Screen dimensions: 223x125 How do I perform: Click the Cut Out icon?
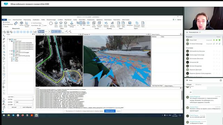(x=81, y=24)
